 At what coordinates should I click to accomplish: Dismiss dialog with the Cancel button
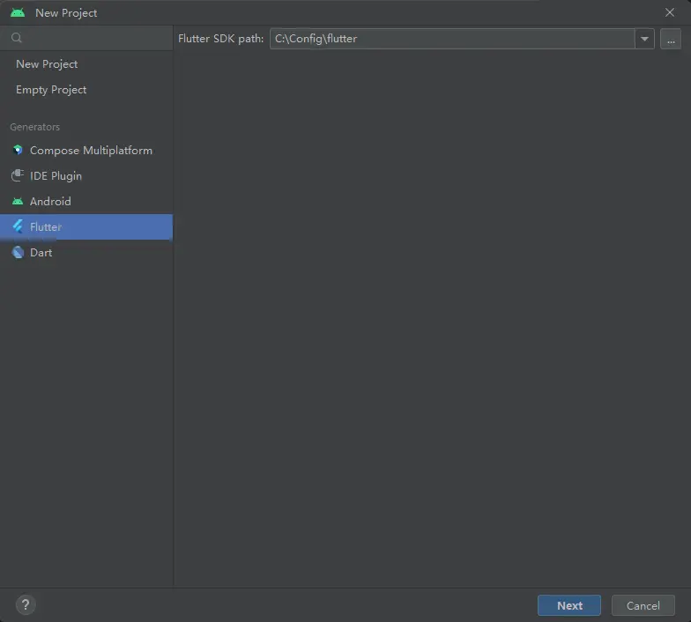point(643,605)
